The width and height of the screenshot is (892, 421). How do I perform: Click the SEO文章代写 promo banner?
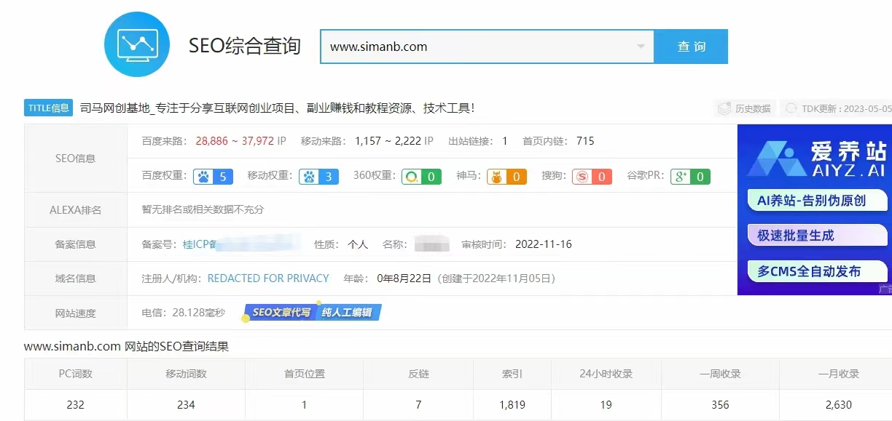point(313,313)
